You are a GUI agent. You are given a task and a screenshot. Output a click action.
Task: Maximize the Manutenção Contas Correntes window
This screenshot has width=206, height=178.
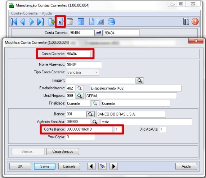(181, 4)
